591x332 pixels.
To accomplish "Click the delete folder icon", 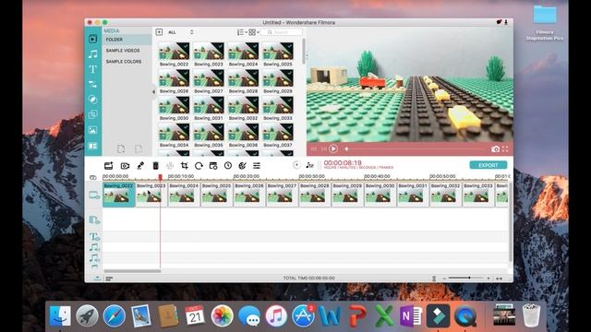I will click(x=139, y=149).
